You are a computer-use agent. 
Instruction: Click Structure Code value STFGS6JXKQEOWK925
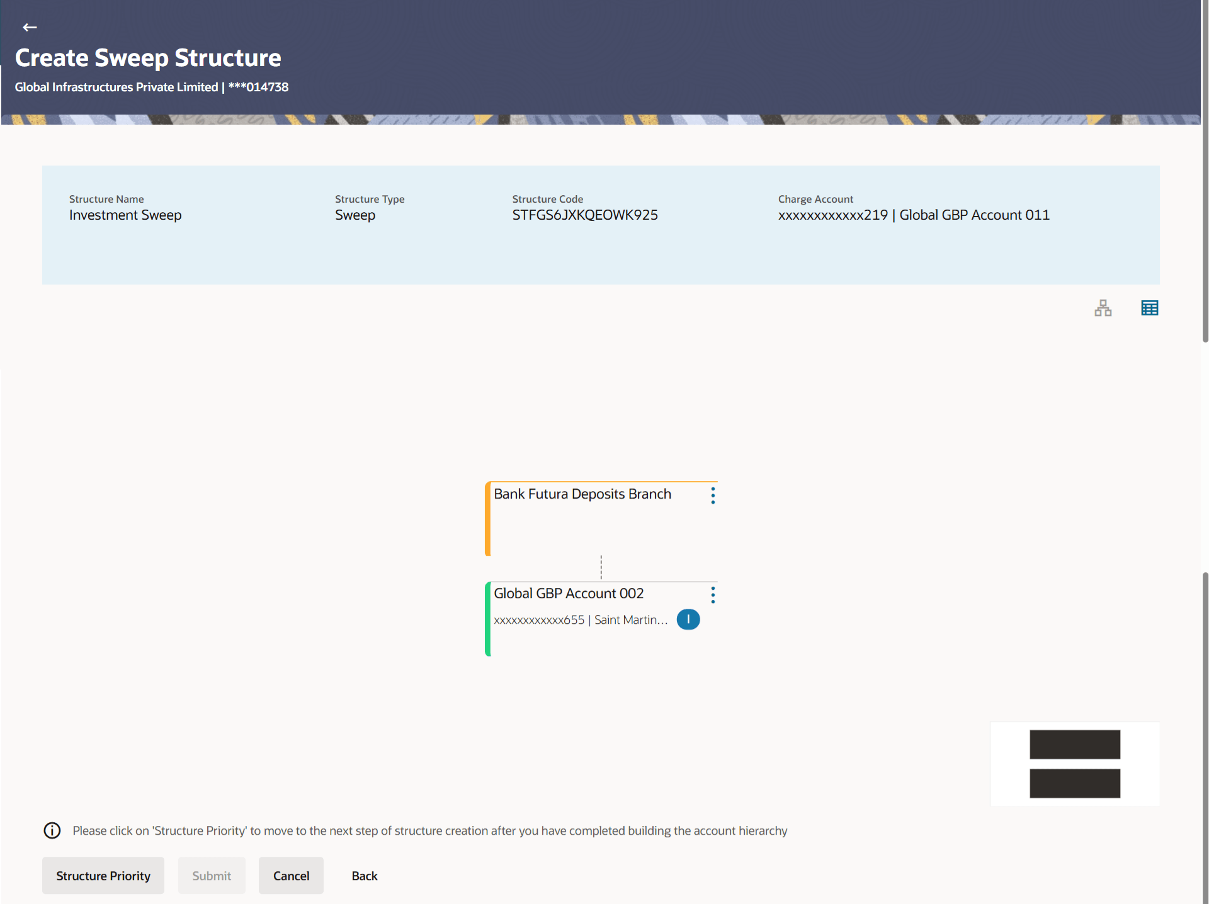click(x=584, y=215)
